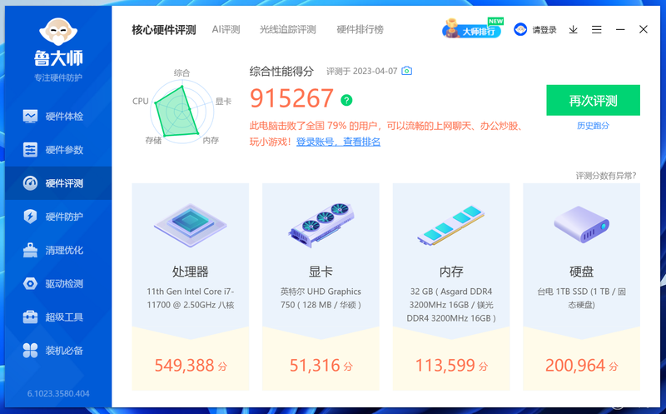Click the screenshot camera icon beside date
This screenshot has width=666, height=414.
point(407,71)
